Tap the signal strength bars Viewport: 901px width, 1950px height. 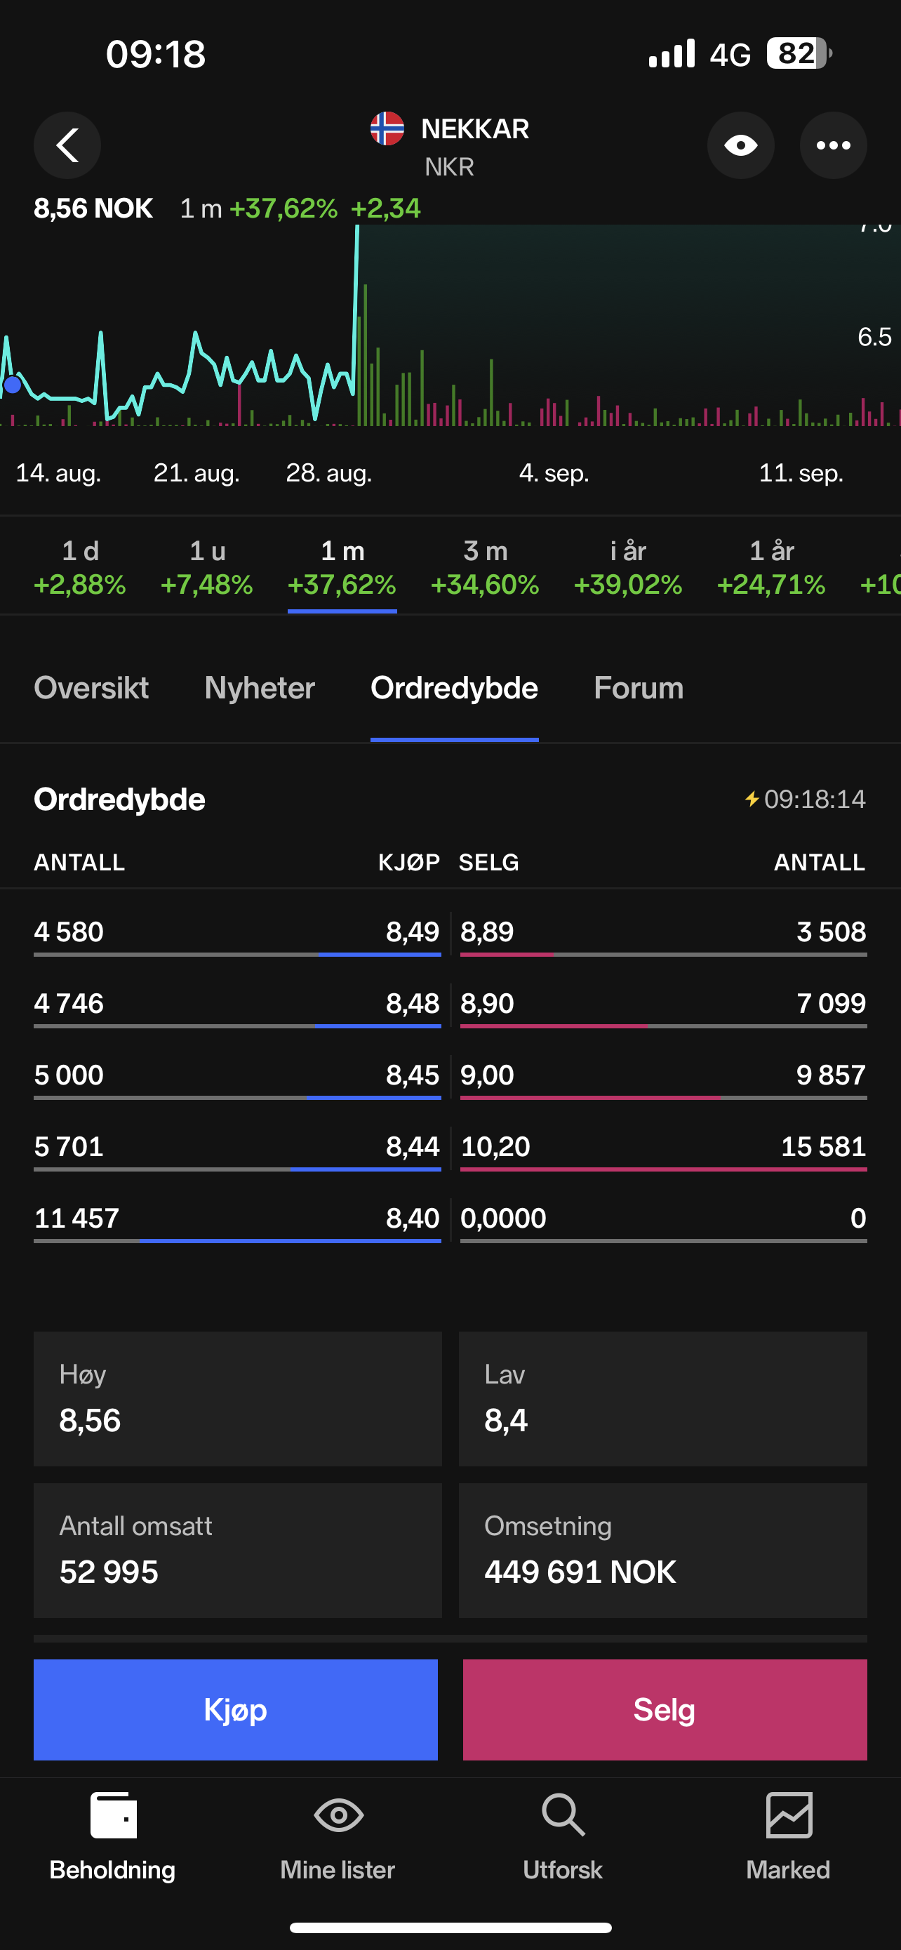672,54
